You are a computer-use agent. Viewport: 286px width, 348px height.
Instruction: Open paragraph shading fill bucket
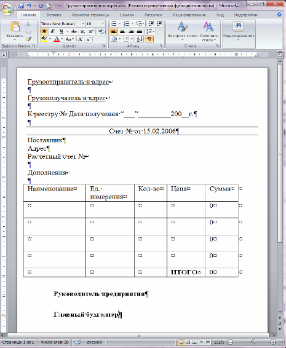tap(114, 39)
